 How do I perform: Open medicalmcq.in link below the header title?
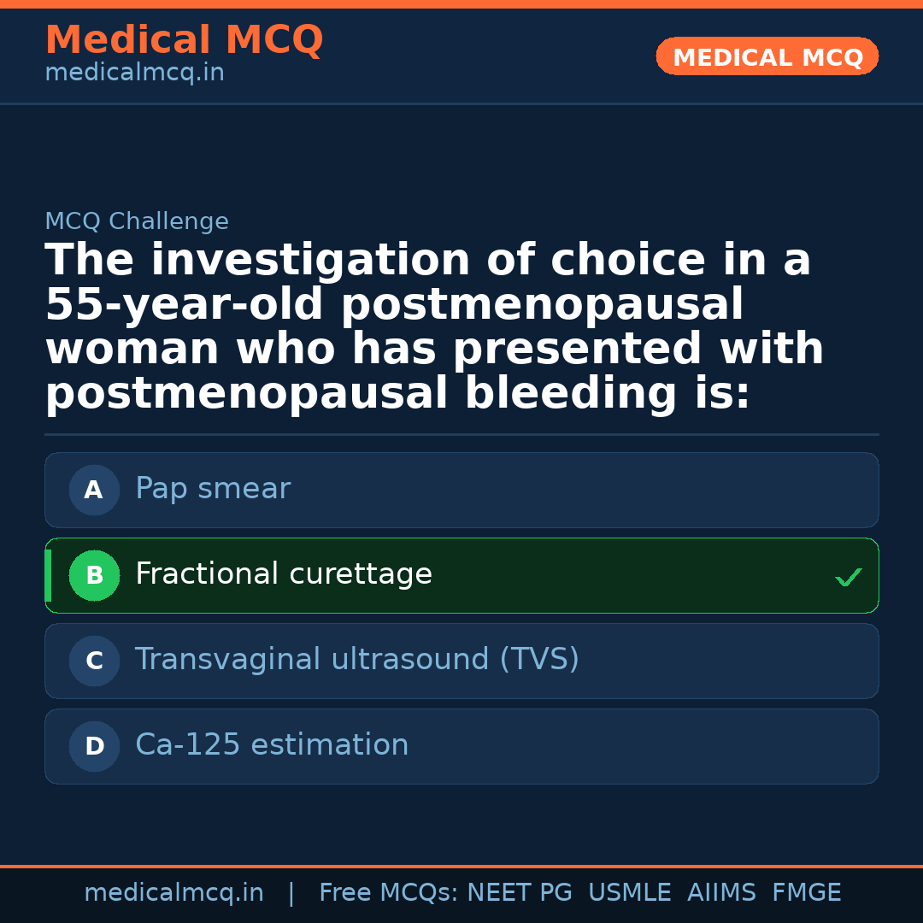134,73
